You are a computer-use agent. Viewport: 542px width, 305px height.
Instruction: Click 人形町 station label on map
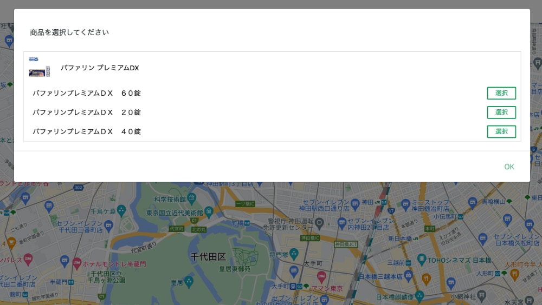(485, 273)
